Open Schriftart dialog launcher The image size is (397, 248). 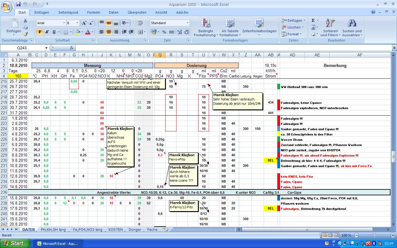[93, 40]
